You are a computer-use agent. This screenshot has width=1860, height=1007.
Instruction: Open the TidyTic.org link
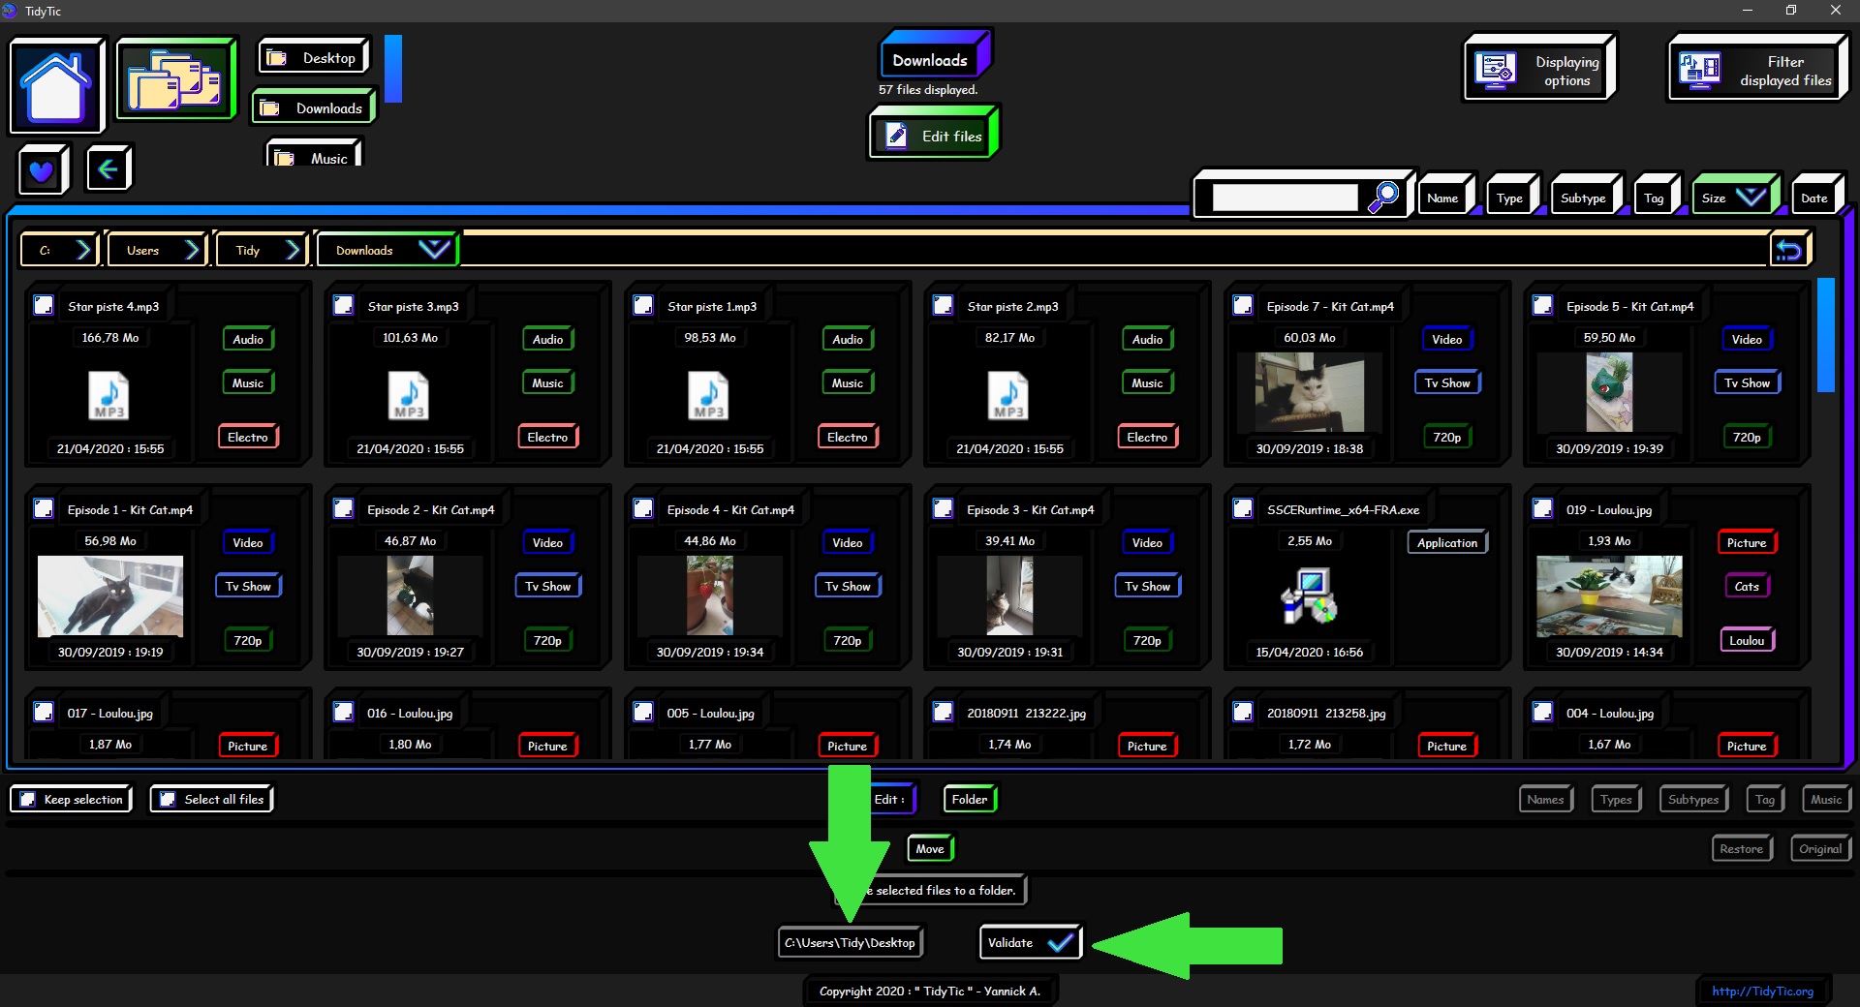(x=1762, y=991)
